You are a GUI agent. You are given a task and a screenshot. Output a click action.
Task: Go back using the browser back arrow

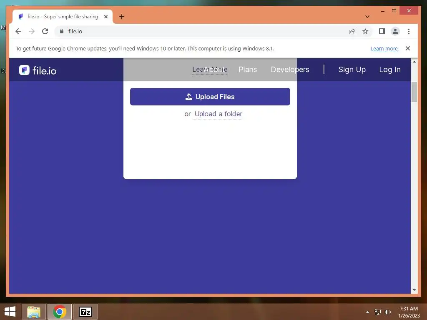point(18,31)
